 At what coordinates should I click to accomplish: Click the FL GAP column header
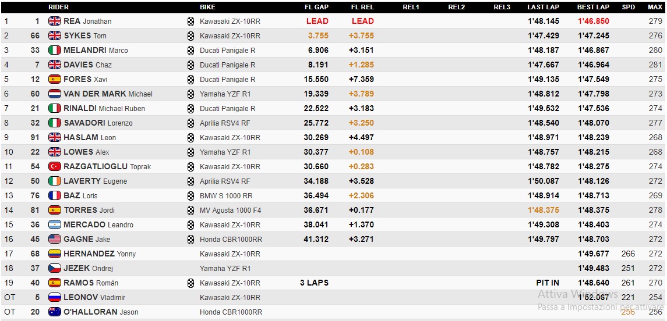point(316,7)
